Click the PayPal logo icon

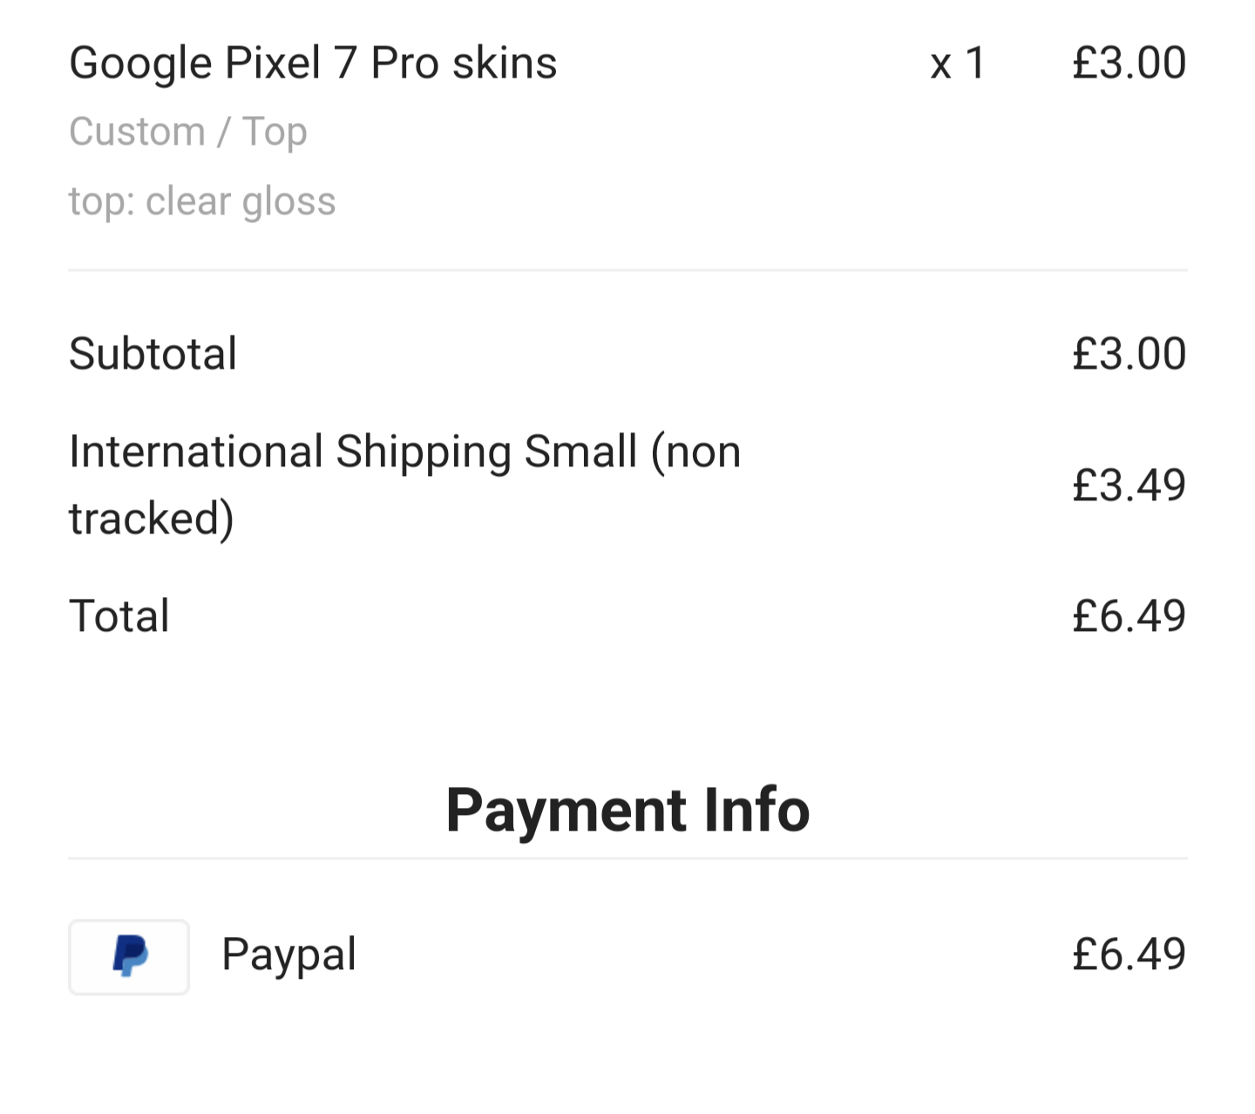[x=129, y=956]
